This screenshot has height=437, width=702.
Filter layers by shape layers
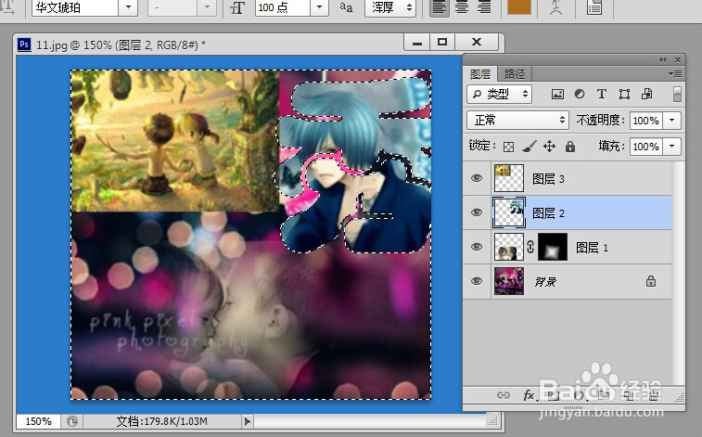coord(624,94)
